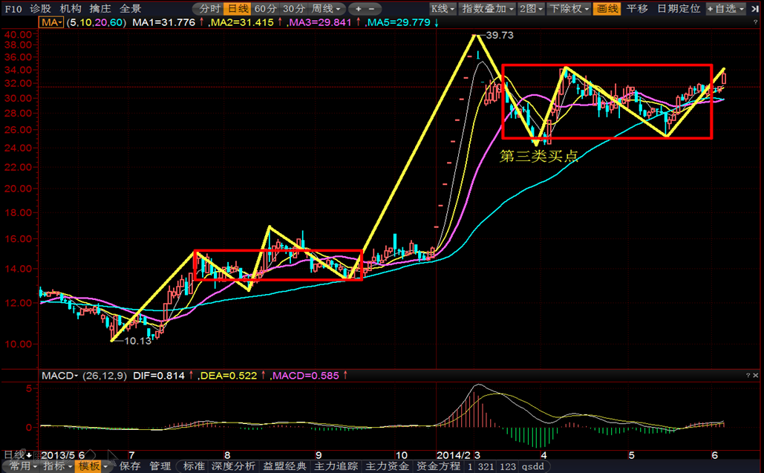The height and width of the screenshot is (473, 764).
Task: Select the 日线 daily period
Action: pos(238,9)
